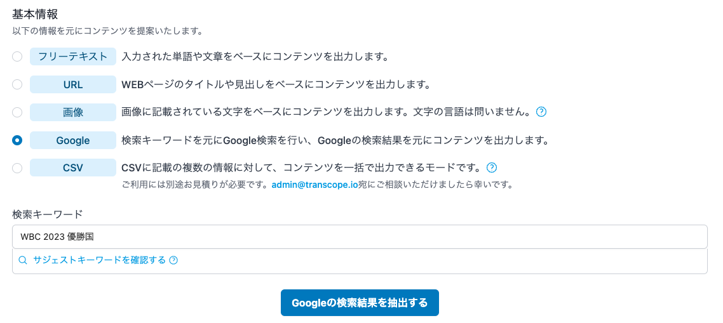The image size is (723, 323).
Task: Select the URL radio button
Action: pyautogui.click(x=17, y=84)
